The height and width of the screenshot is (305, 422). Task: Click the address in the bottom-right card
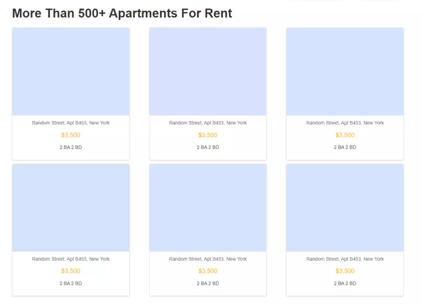coord(345,259)
